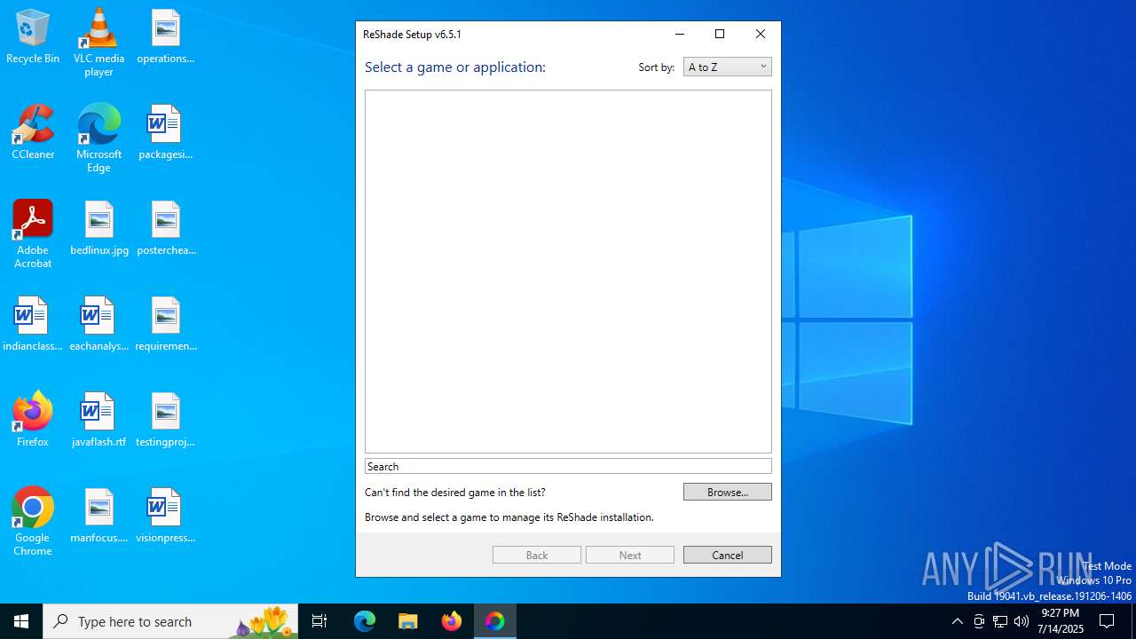Select the requiremen image file icon
The image size is (1136, 639).
tap(166, 325)
